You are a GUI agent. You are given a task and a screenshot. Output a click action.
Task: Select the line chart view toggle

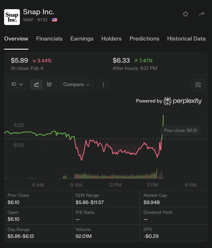37,85
